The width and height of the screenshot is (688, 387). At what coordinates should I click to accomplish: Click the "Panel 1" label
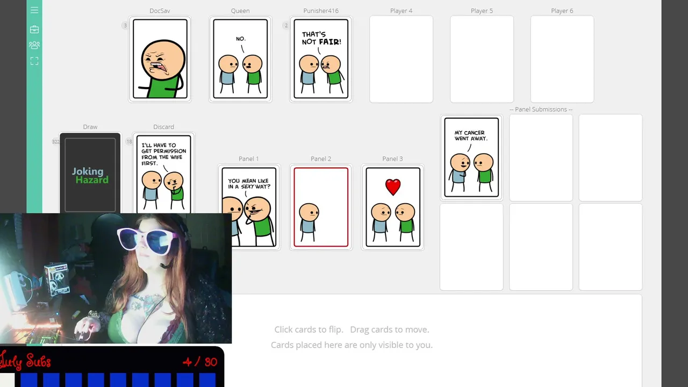(x=249, y=159)
